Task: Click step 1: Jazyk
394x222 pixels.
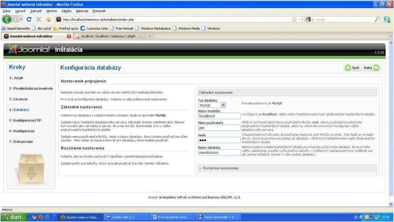Action: [x=16, y=78]
